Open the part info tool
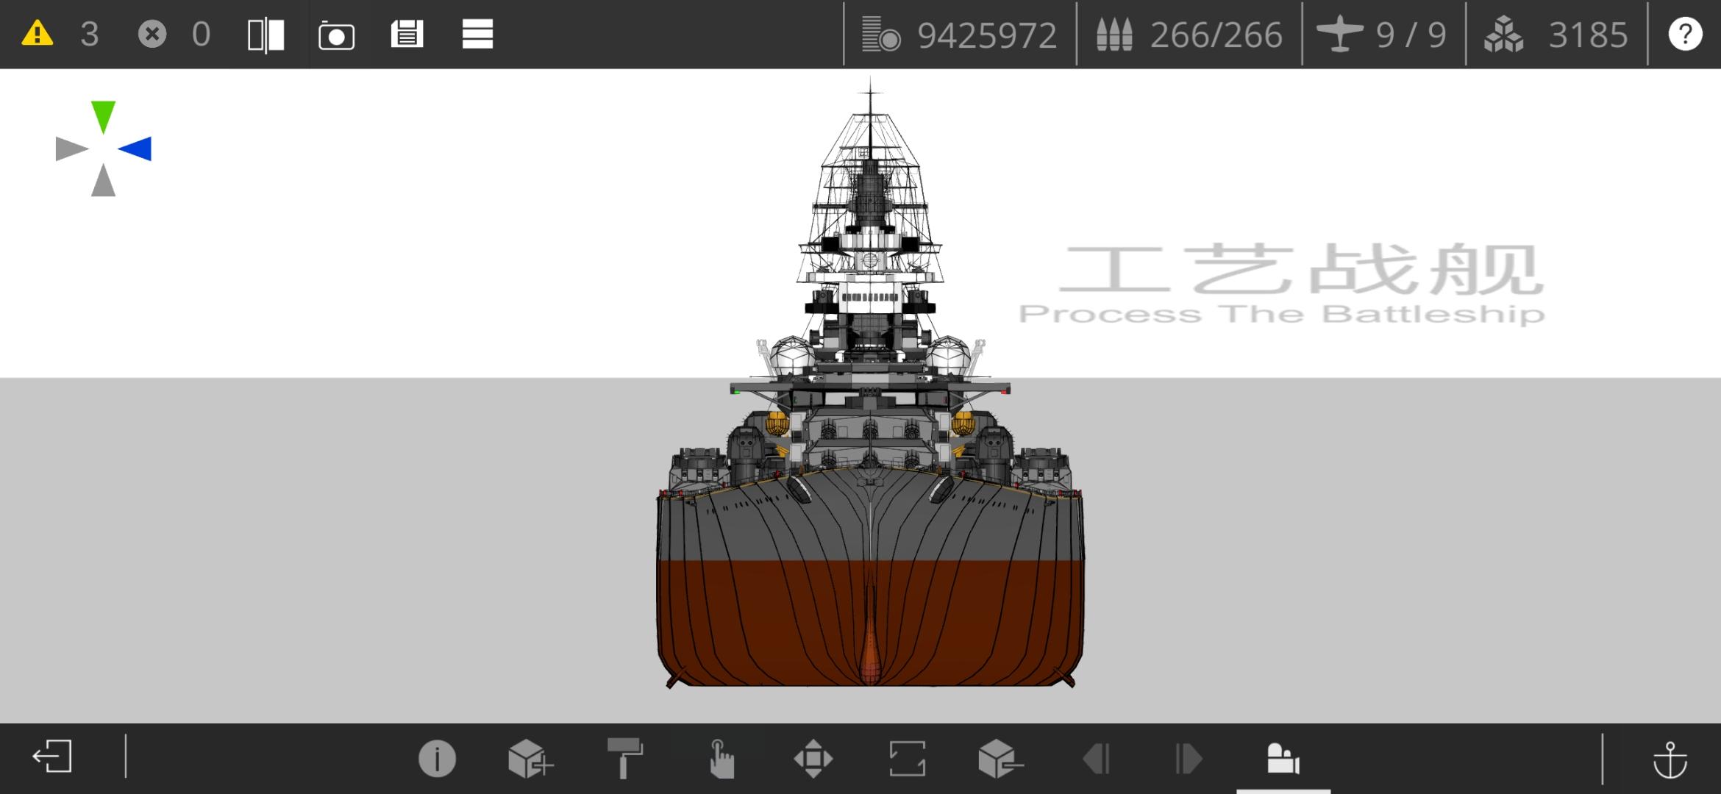This screenshot has height=794, width=1721. pyautogui.click(x=437, y=759)
